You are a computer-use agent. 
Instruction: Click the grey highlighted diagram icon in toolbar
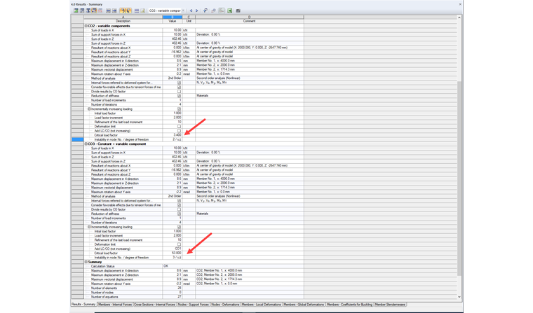[x=222, y=11]
